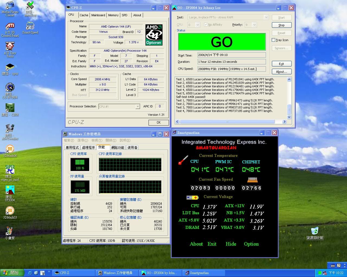Click OK in the CPU-Z window
The width and height of the screenshot is (347, 277).
[x=159, y=123]
